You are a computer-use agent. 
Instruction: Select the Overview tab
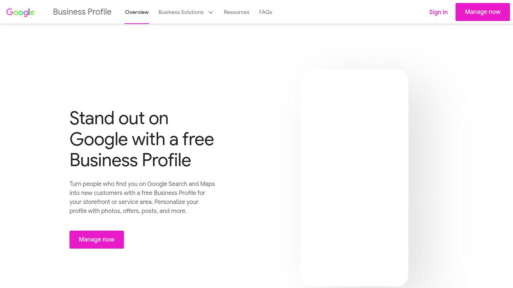pyautogui.click(x=137, y=12)
